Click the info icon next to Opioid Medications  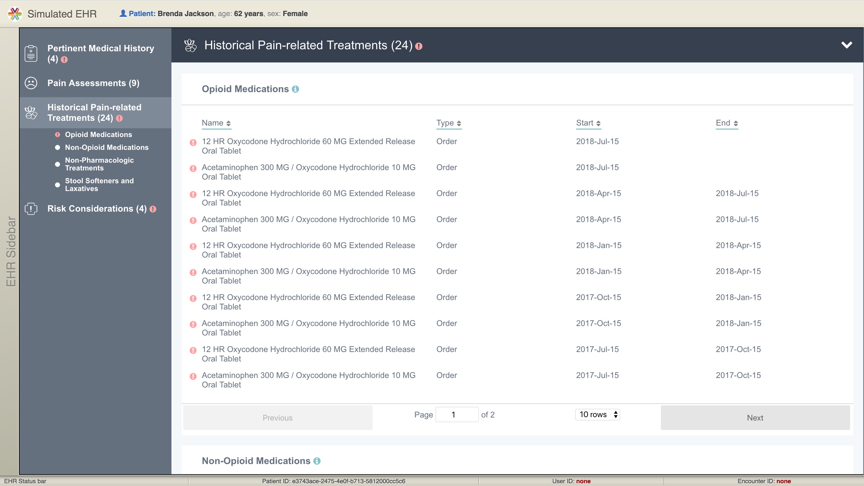point(296,89)
